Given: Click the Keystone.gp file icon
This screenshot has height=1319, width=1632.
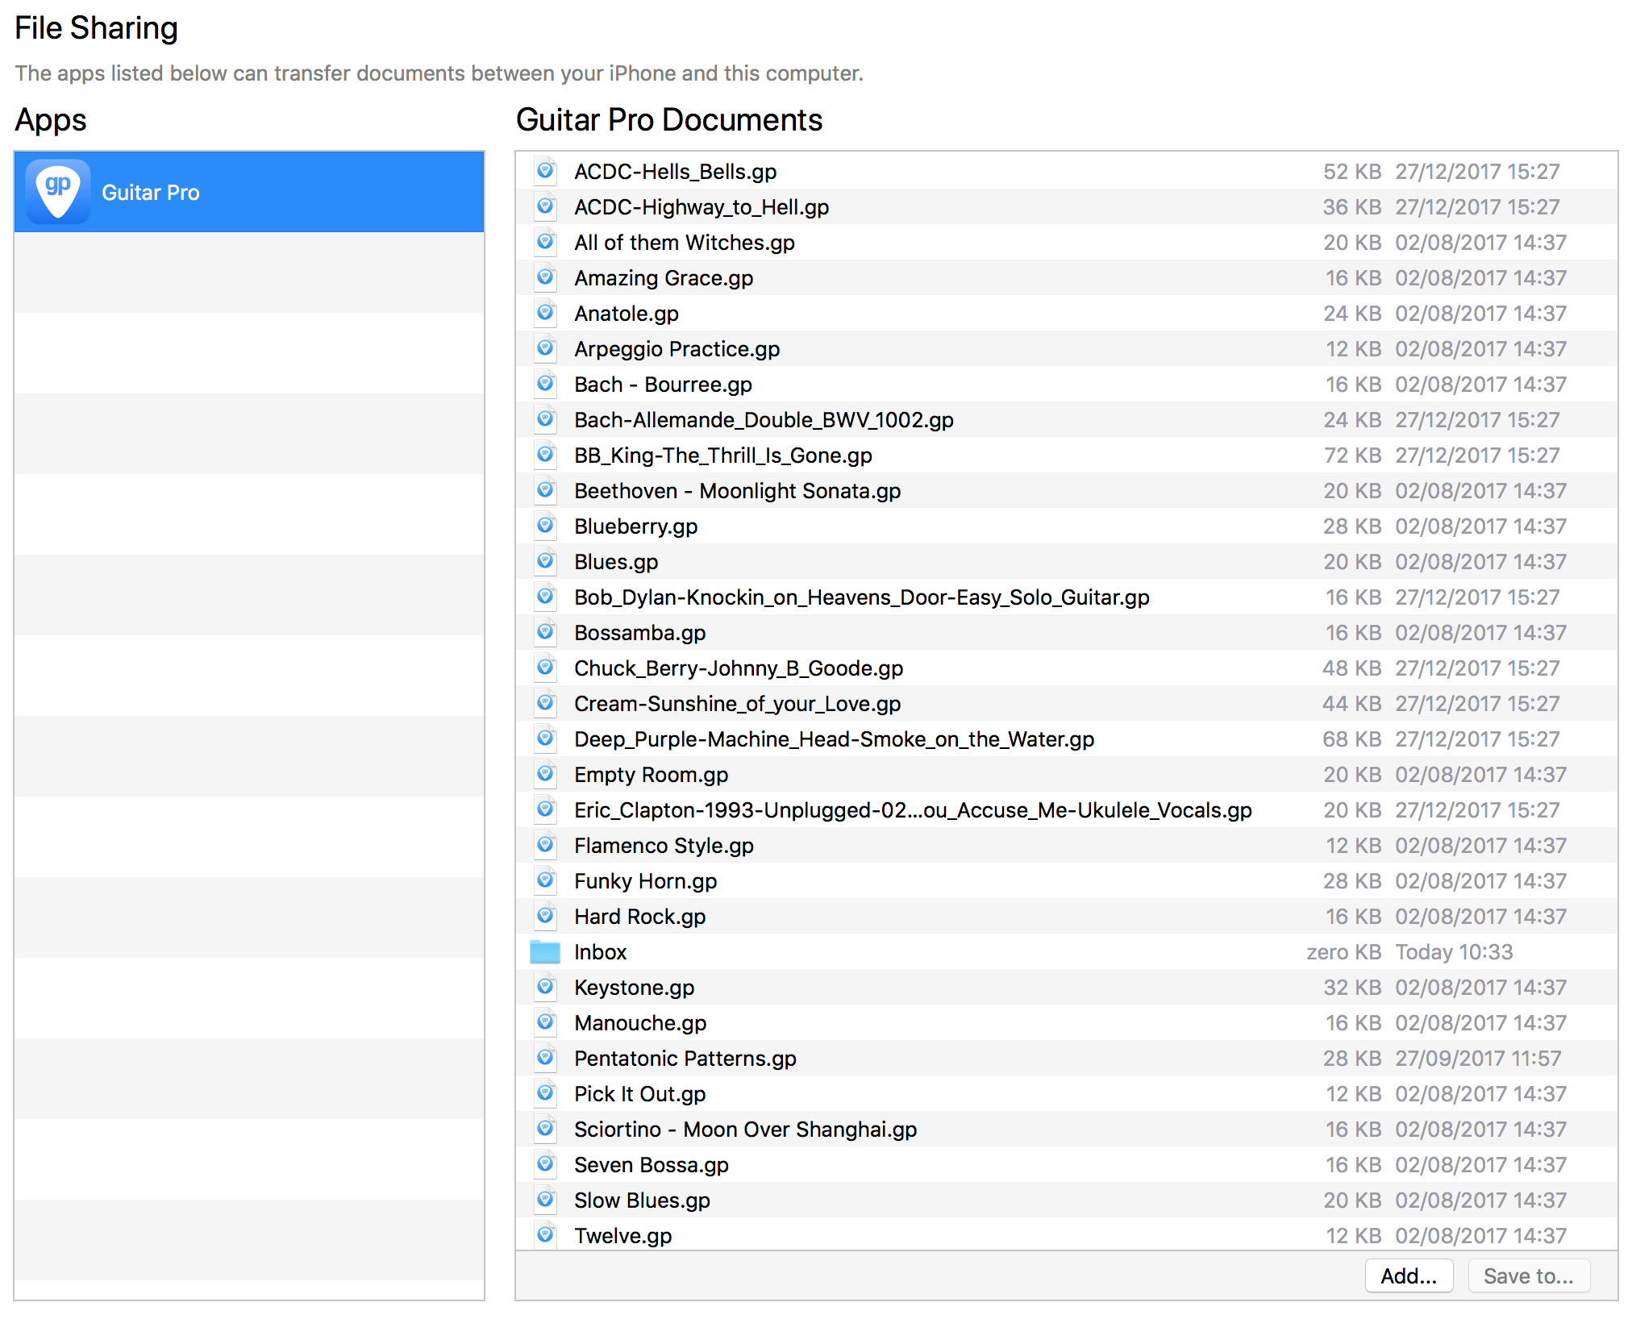Looking at the screenshot, I should click(546, 987).
